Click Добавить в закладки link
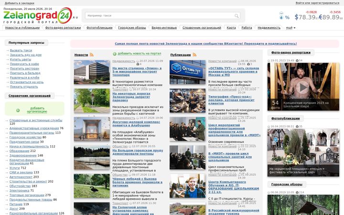 [19, 3]
